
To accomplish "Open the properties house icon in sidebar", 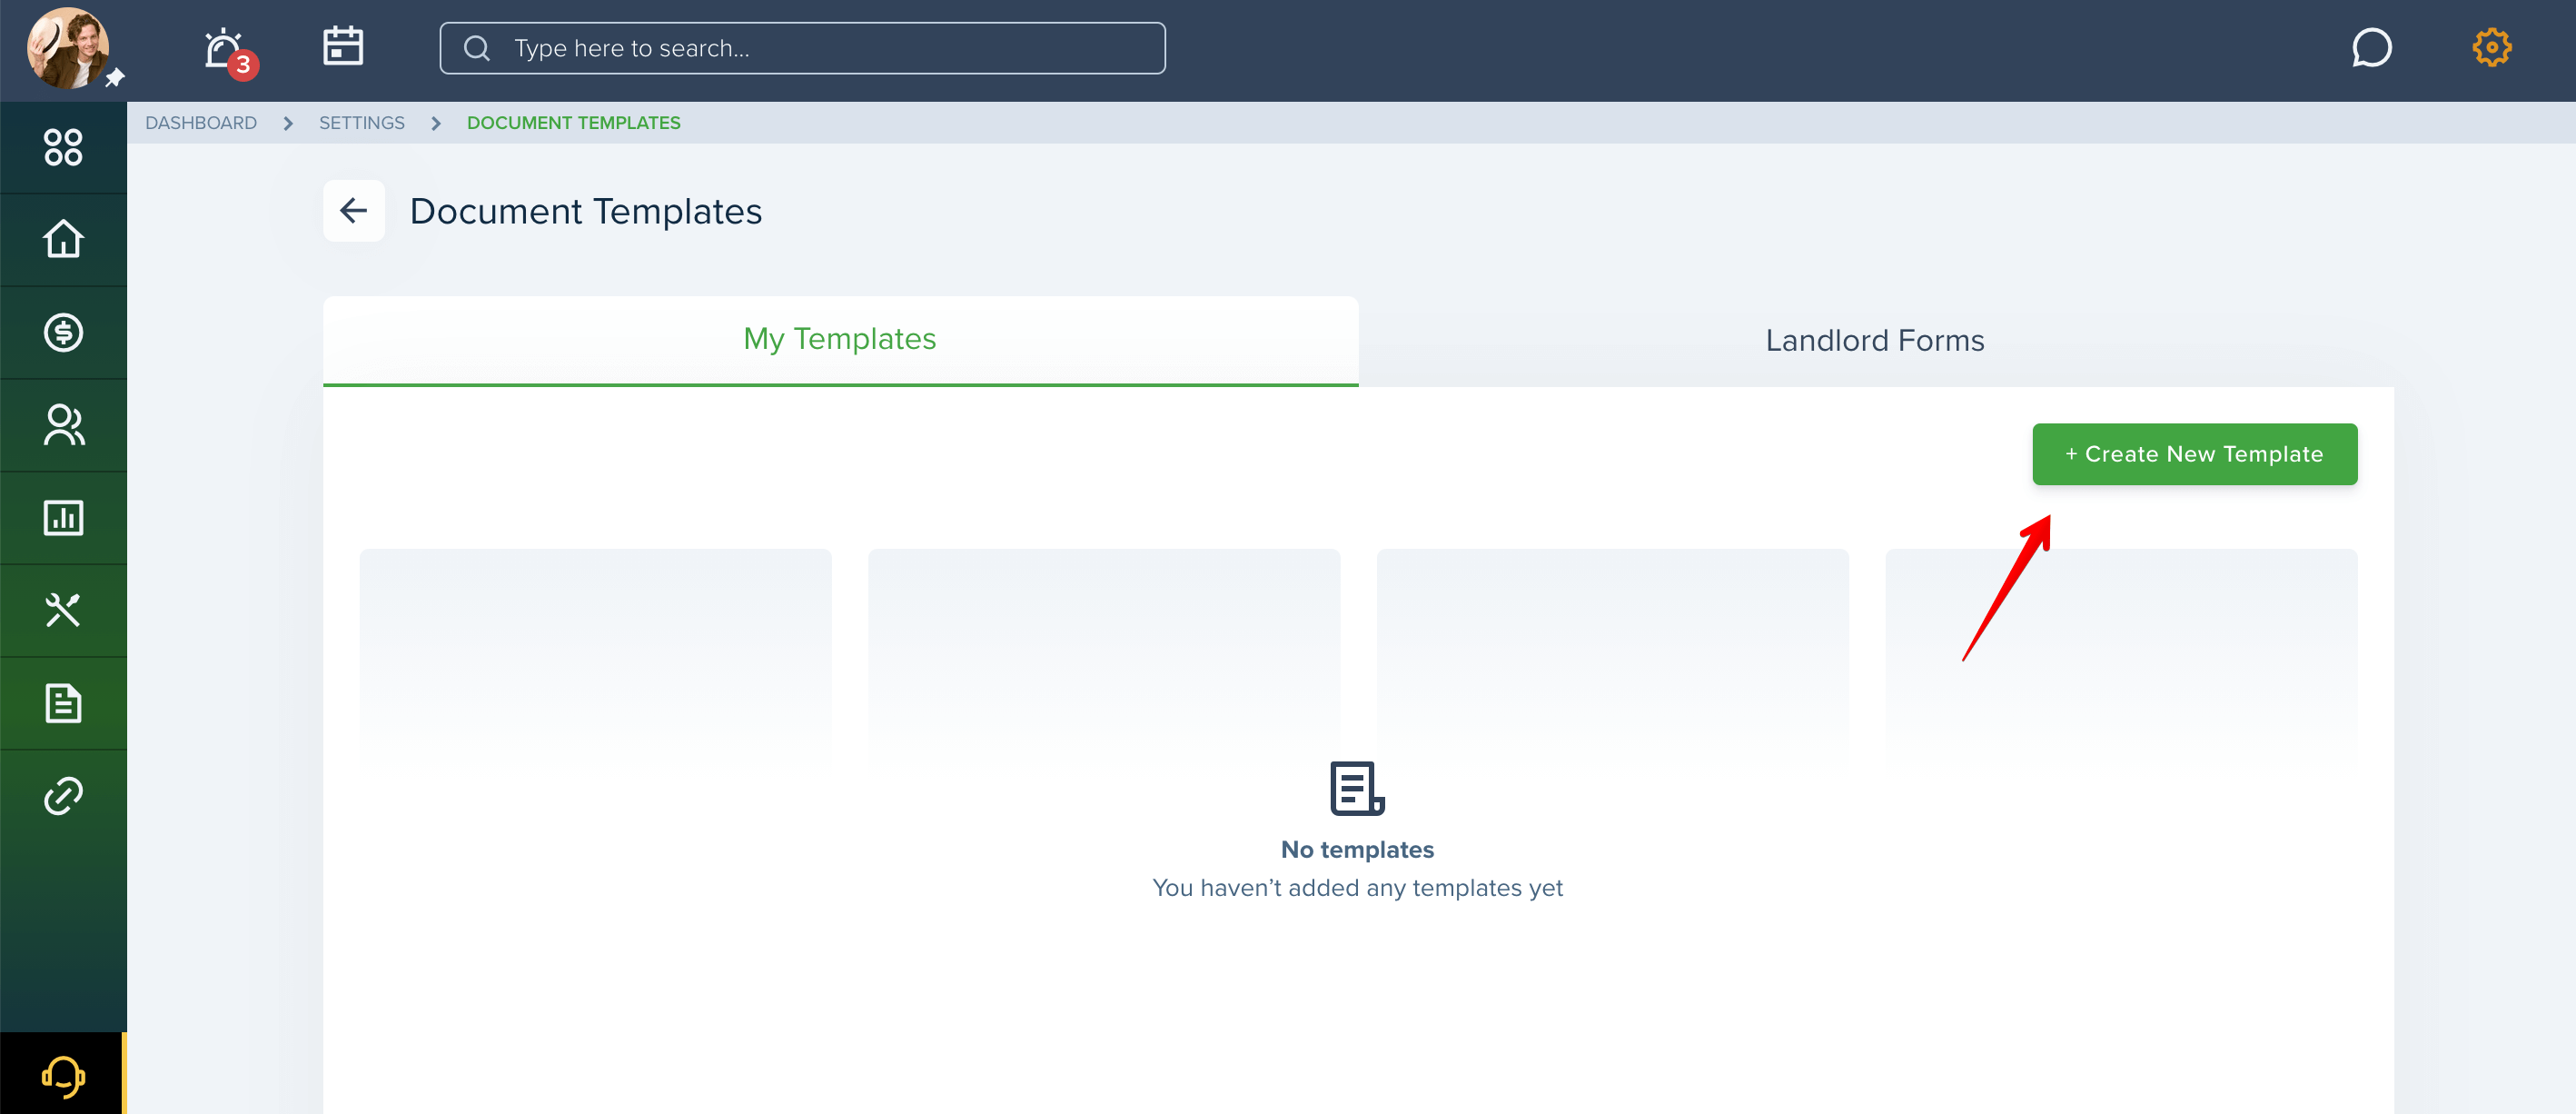I will [63, 239].
